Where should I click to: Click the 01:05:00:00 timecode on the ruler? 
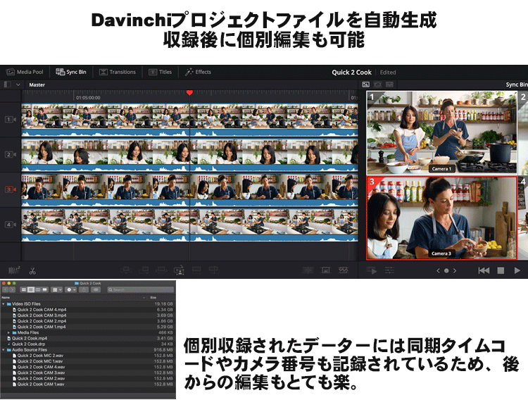click(88, 98)
